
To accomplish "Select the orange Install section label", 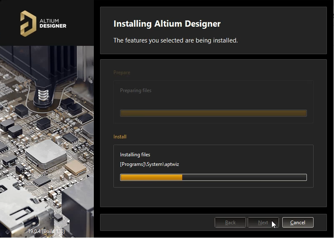I will pyautogui.click(x=120, y=137).
